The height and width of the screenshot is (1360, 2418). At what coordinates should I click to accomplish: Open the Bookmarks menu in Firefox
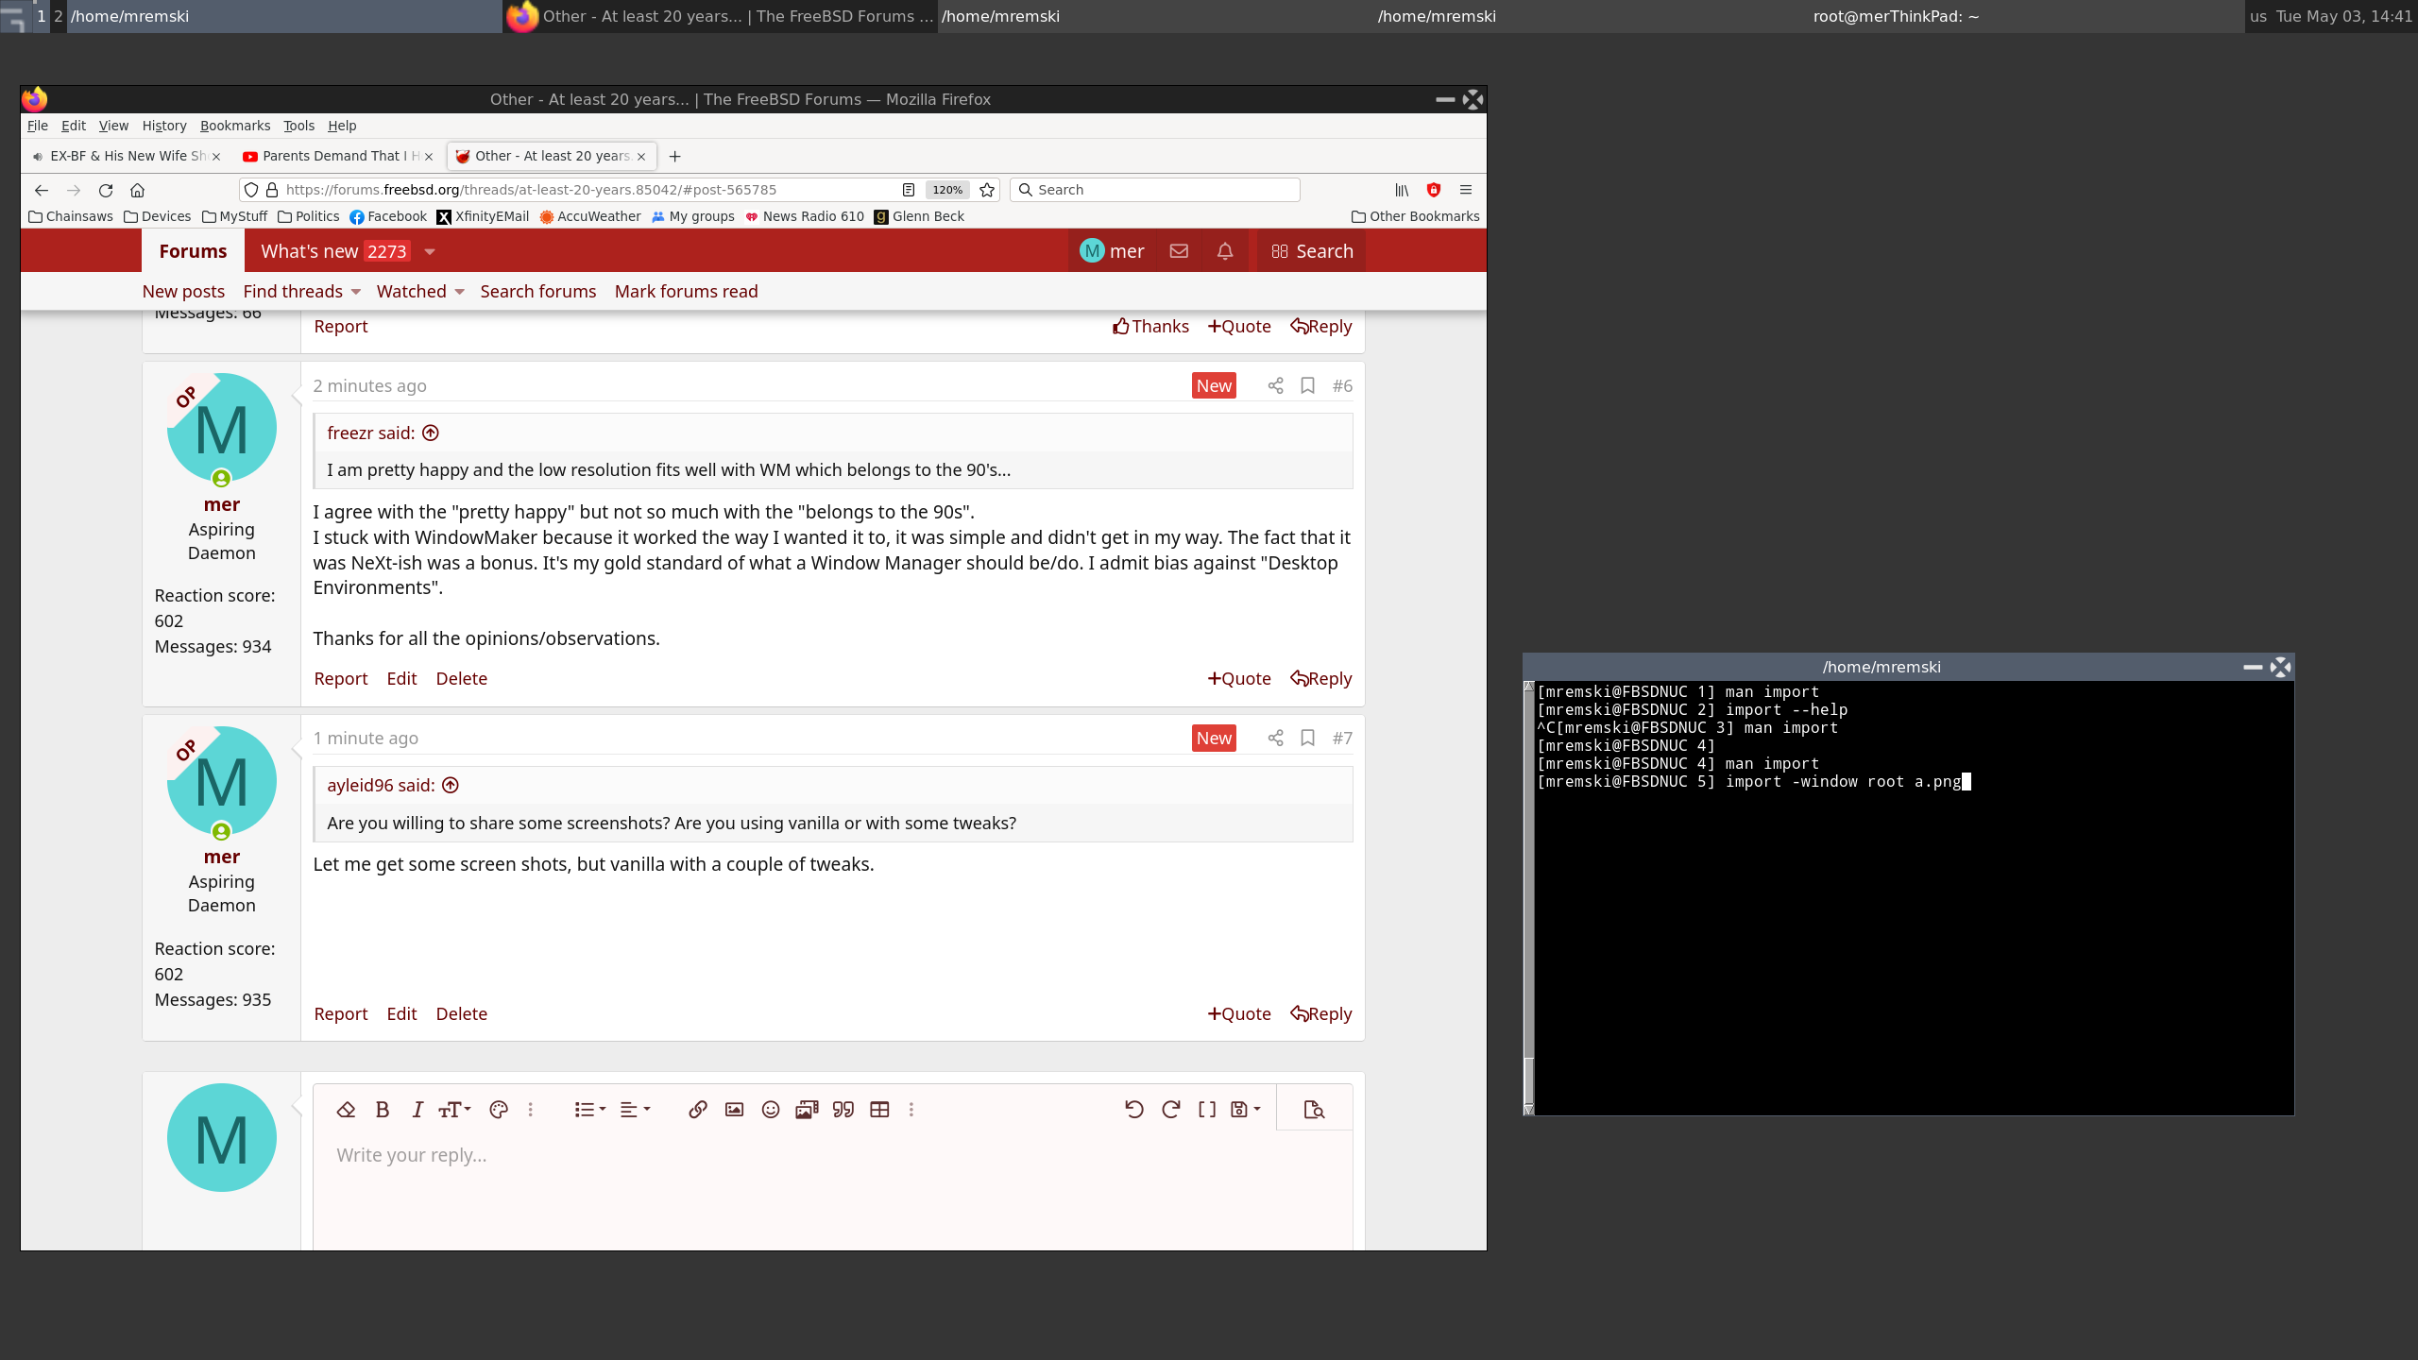(235, 126)
